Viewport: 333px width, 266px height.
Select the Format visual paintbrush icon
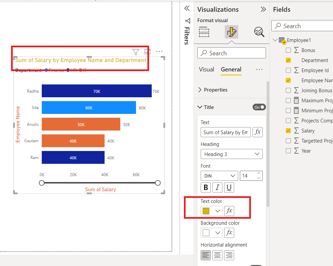point(231,32)
